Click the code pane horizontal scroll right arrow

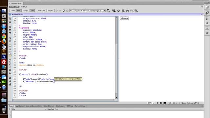point(114,100)
